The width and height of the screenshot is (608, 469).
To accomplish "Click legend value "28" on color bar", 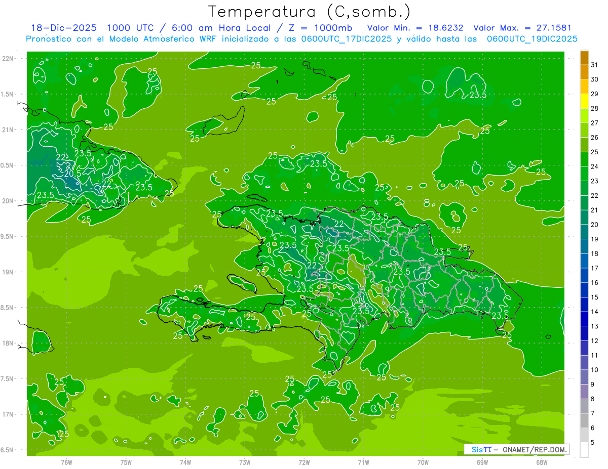I will (x=595, y=108).
